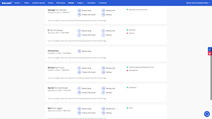Click comment "Product as expected and delivered on time"
212x119 pixels.
(x=141, y=67)
